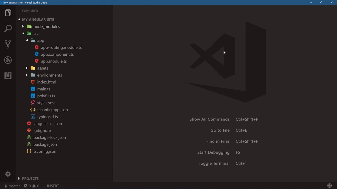Click the errors icon in status bar
Image resolution: width=337 pixels, height=189 pixels.
coord(26,186)
